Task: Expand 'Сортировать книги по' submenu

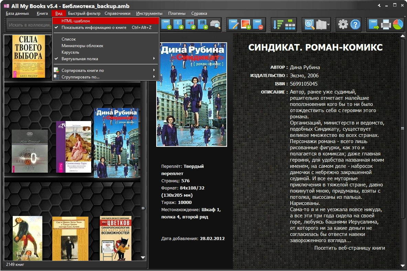Action: 83,71
